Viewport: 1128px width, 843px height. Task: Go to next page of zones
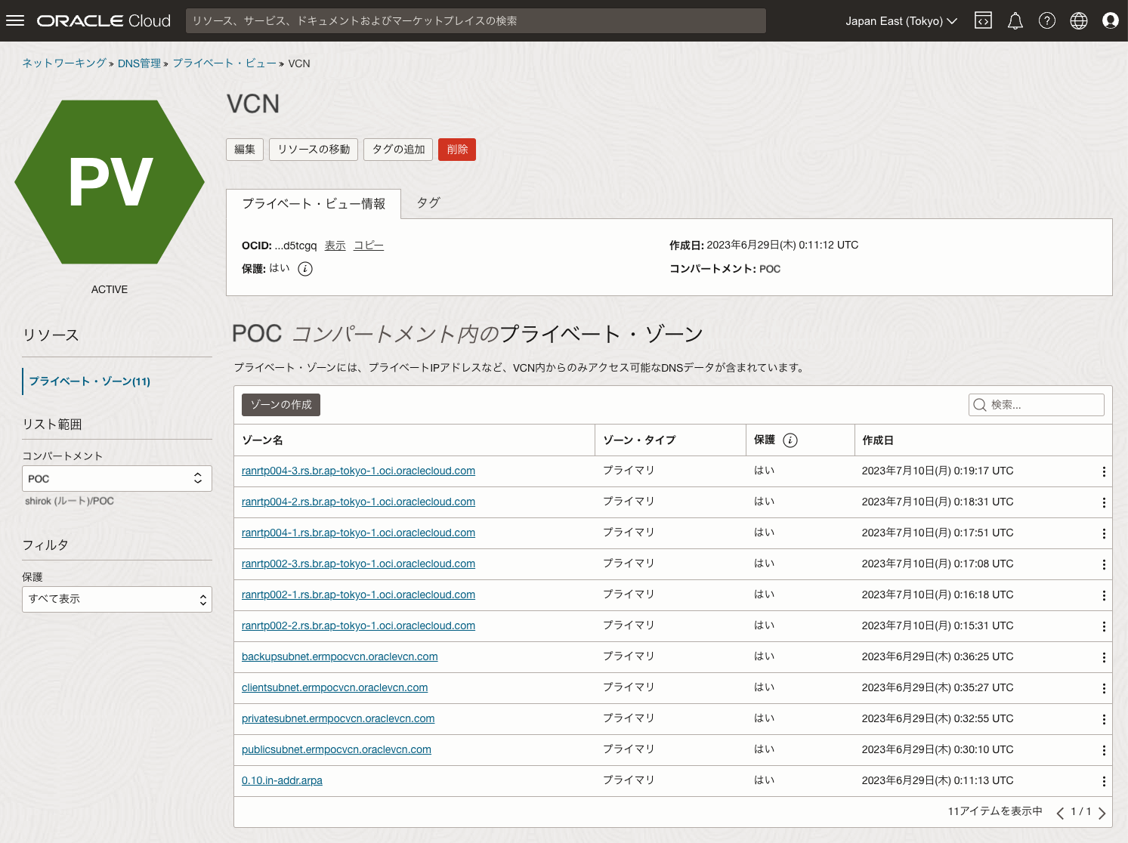tap(1102, 813)
